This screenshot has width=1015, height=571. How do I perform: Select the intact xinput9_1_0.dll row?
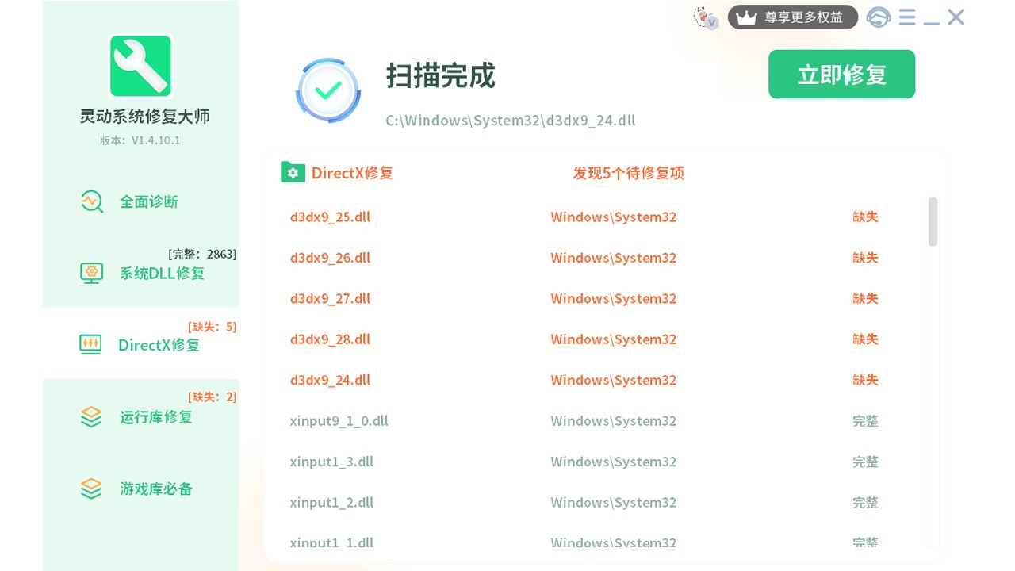tap(339, 420)
